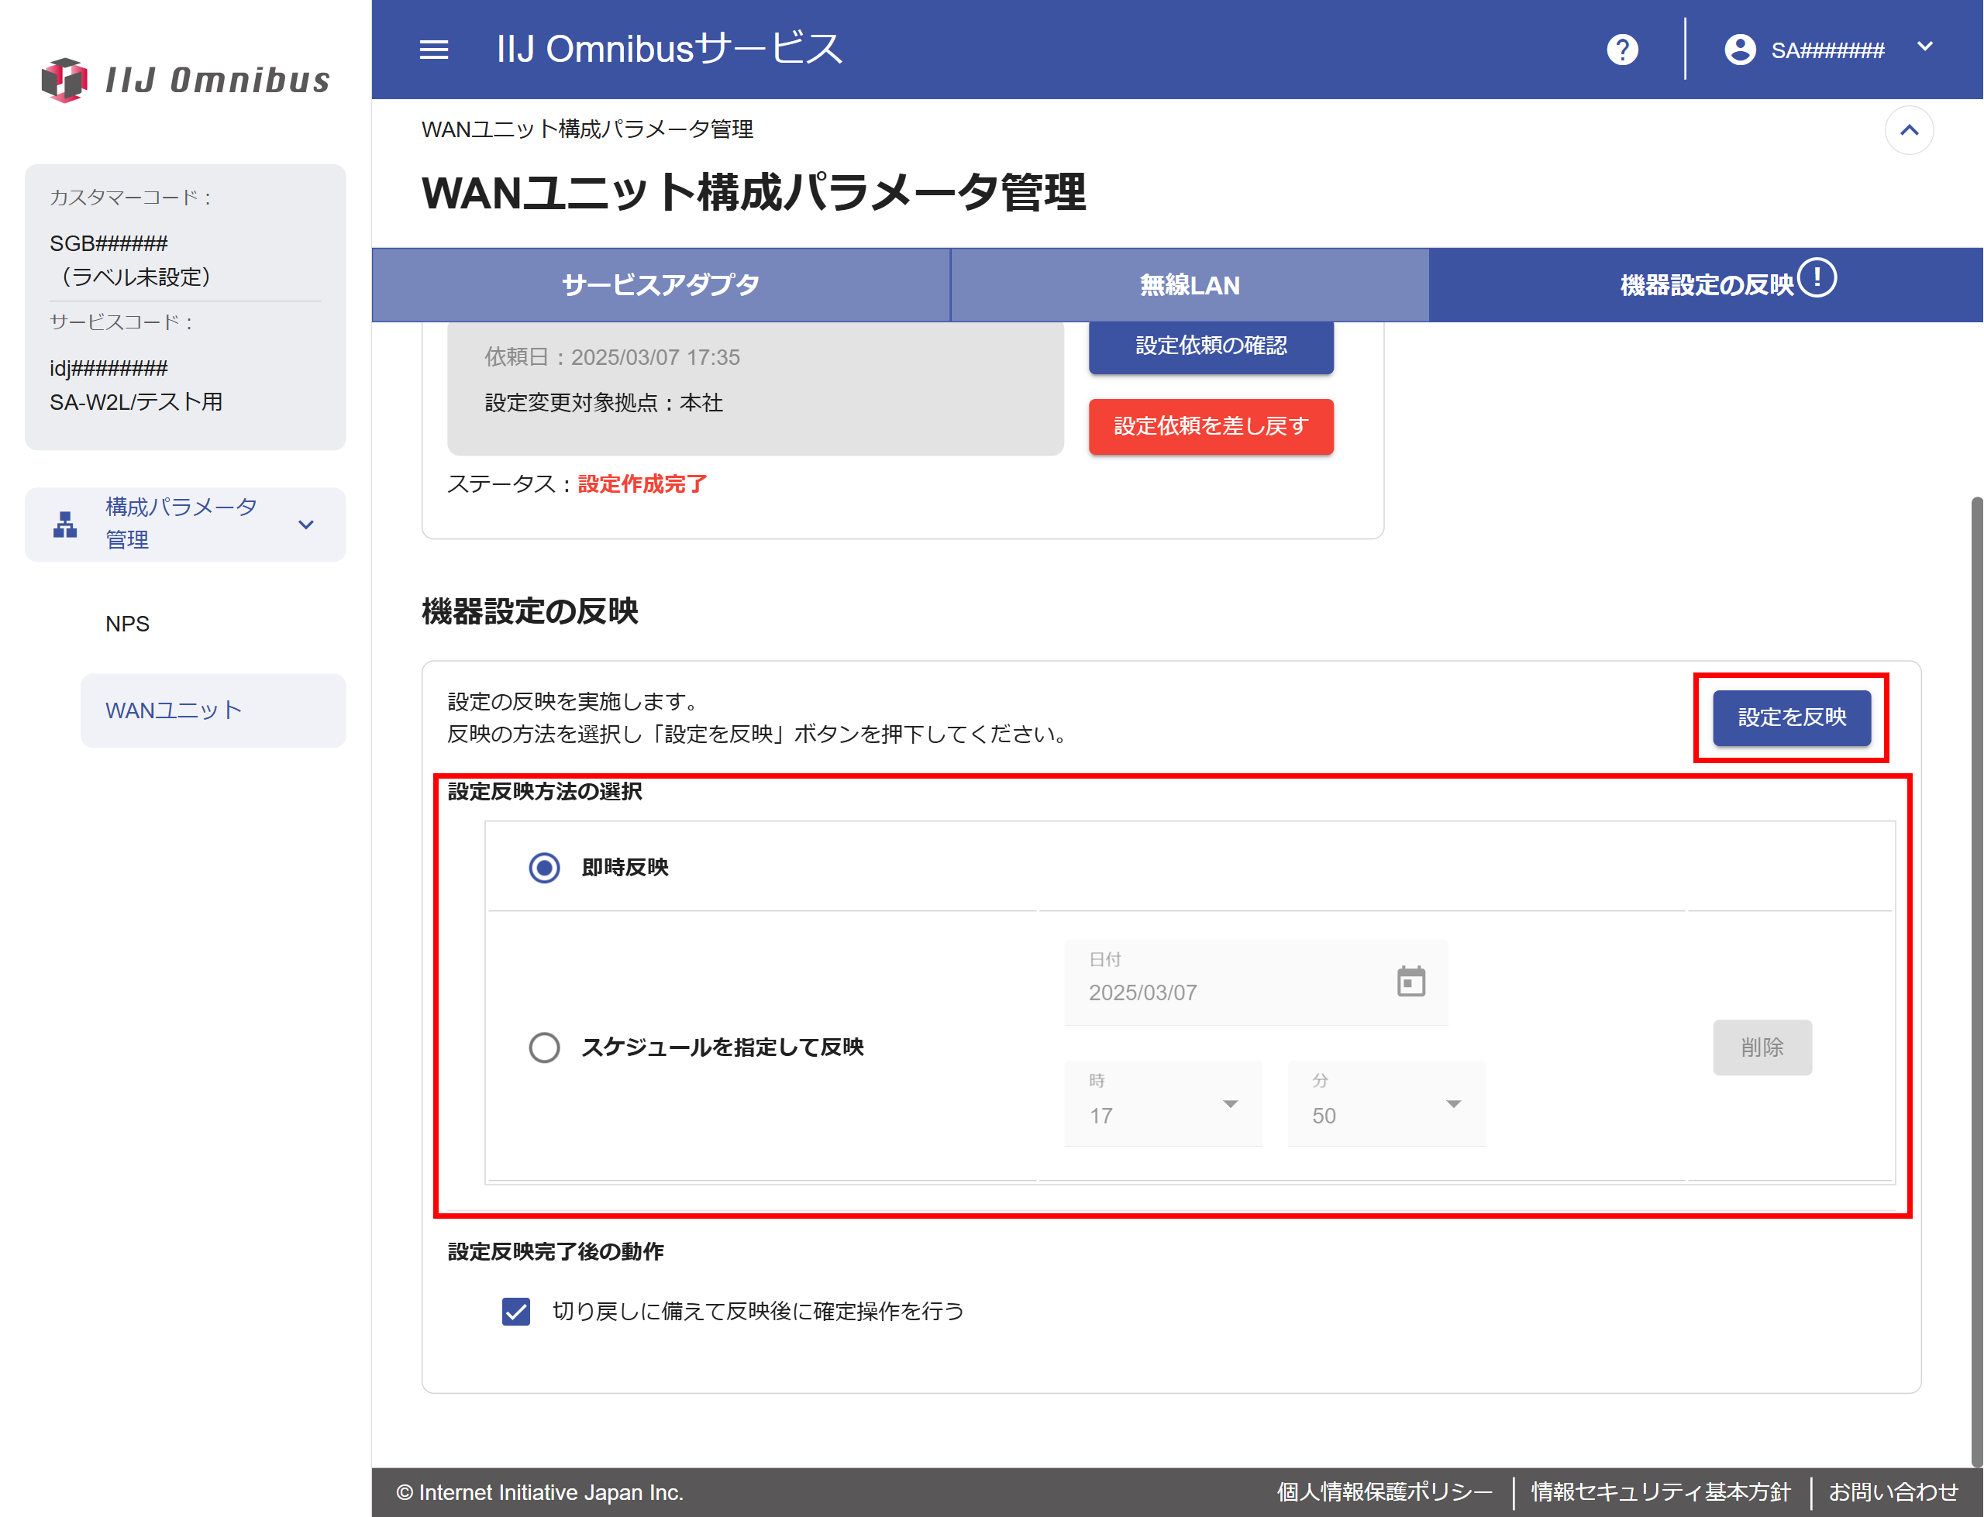Open the hamburger menu icon

[433, 50]
